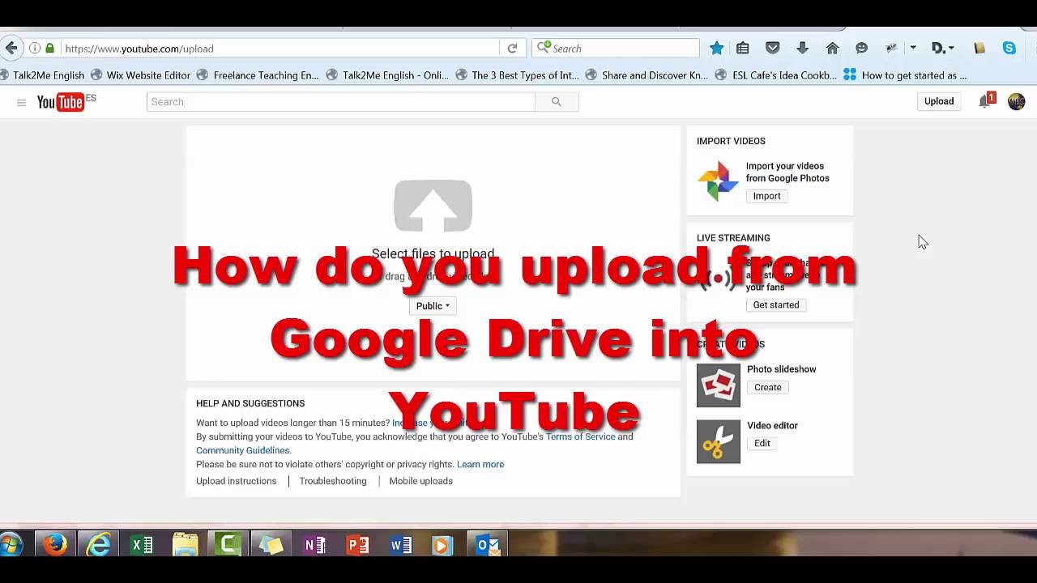Save the page to Pocket
Image resolution: width=1037 pixels, height=583 pixels.
pyautogui.click(x=773, y=49)
